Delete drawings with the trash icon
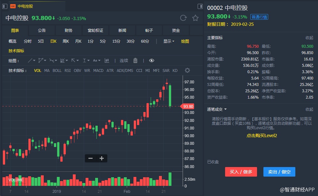 (x=135, y=60)
